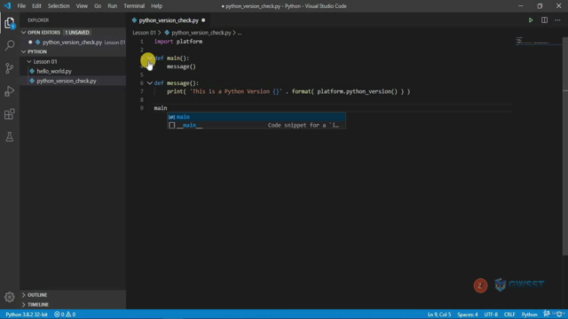Open the Help menu

(x=156, y=6)
